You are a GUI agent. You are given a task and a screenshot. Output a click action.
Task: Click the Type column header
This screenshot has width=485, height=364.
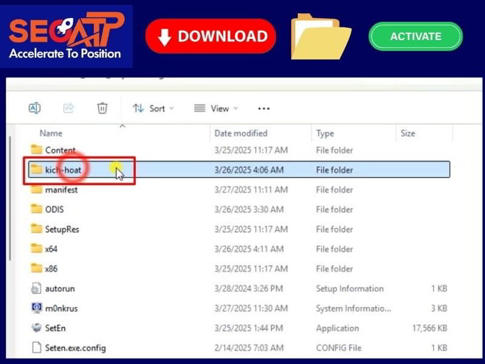tap(325, 133)
